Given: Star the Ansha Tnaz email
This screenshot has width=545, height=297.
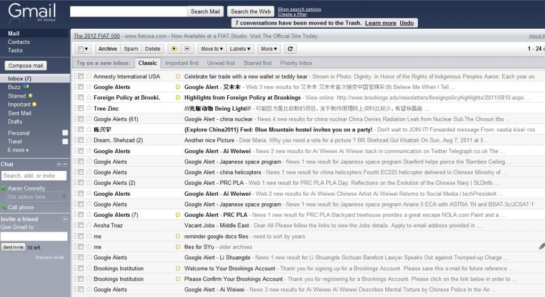Looking at the screenshot, I should (89, 225).
